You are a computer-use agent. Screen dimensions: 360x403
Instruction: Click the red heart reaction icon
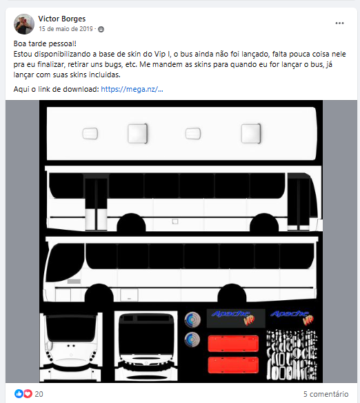(x=28, y=393)
